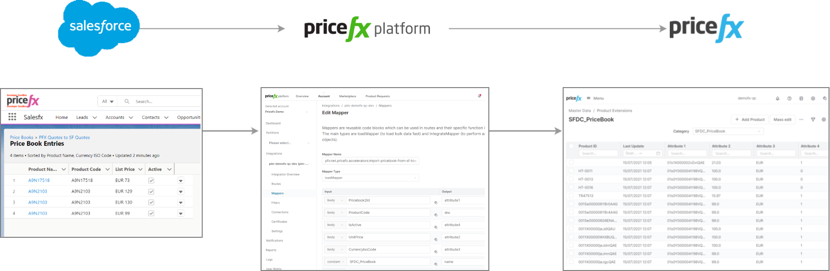The height and width of the screenshot is (271, 830).
Task: Open the Mapper Type loadMapper dropdown
Action: 371,178
